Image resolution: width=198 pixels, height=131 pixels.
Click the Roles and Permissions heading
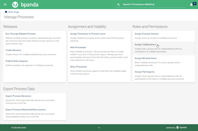[150, 27]
